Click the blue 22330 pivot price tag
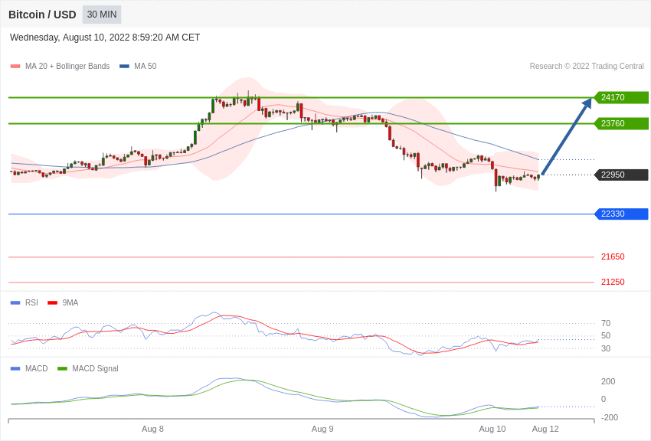This screenshot has width=651, height=441. click(x=622, y=214)
